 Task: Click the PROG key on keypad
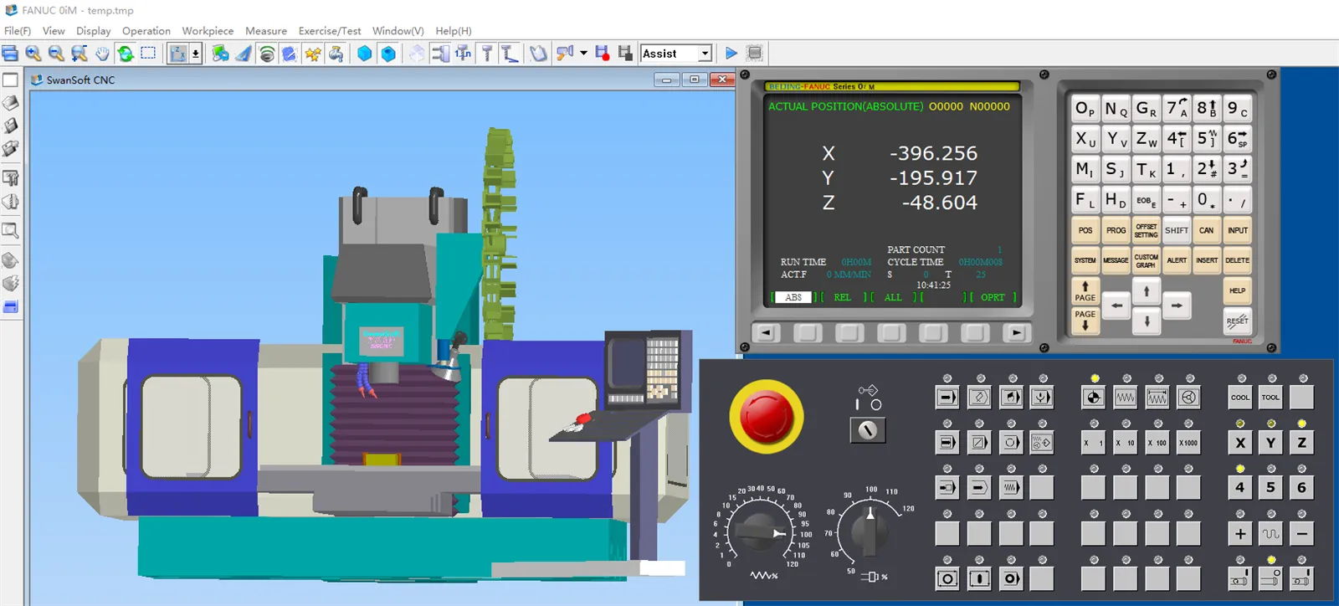1116,230
